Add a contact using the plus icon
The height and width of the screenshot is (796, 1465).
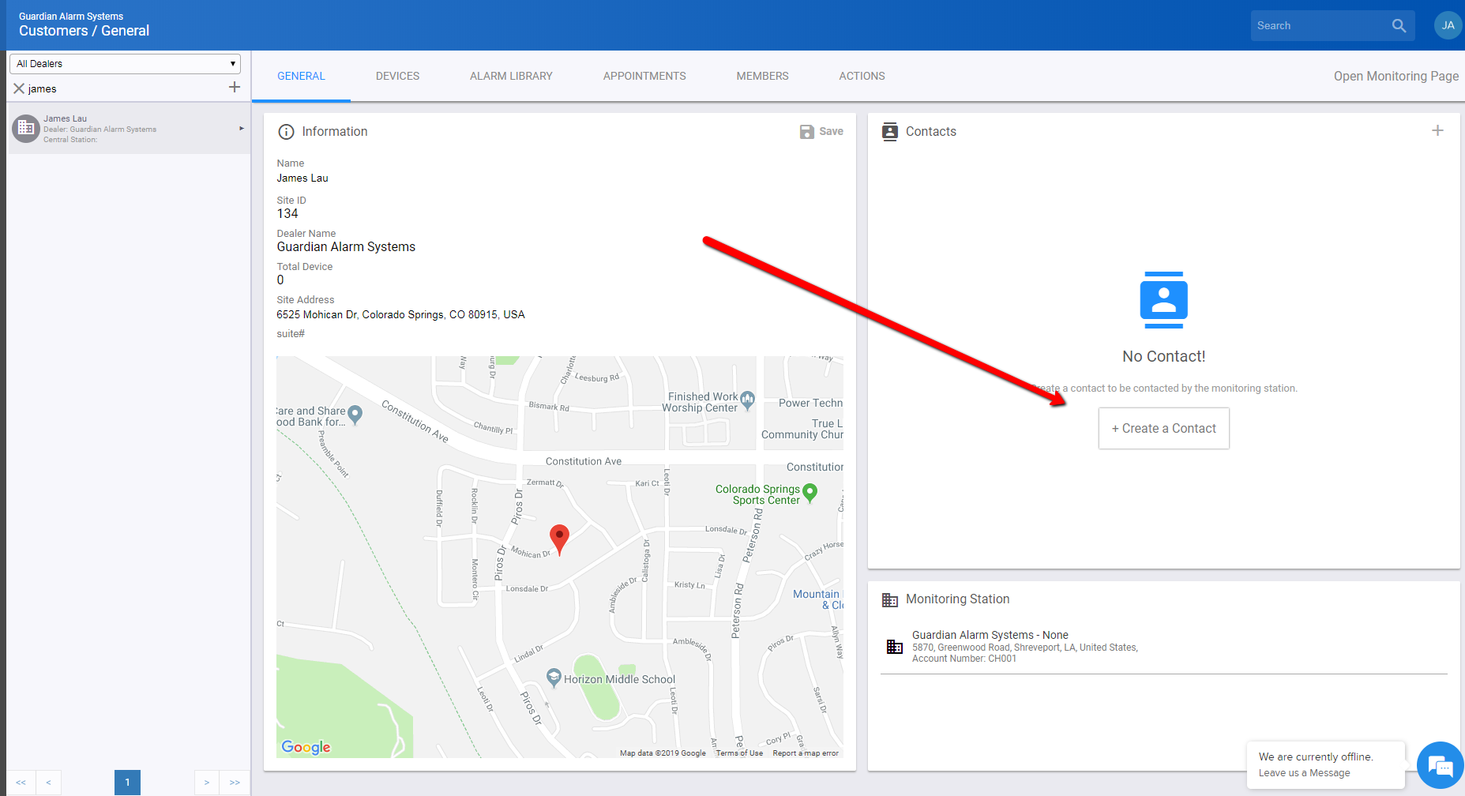(1437, 130)
